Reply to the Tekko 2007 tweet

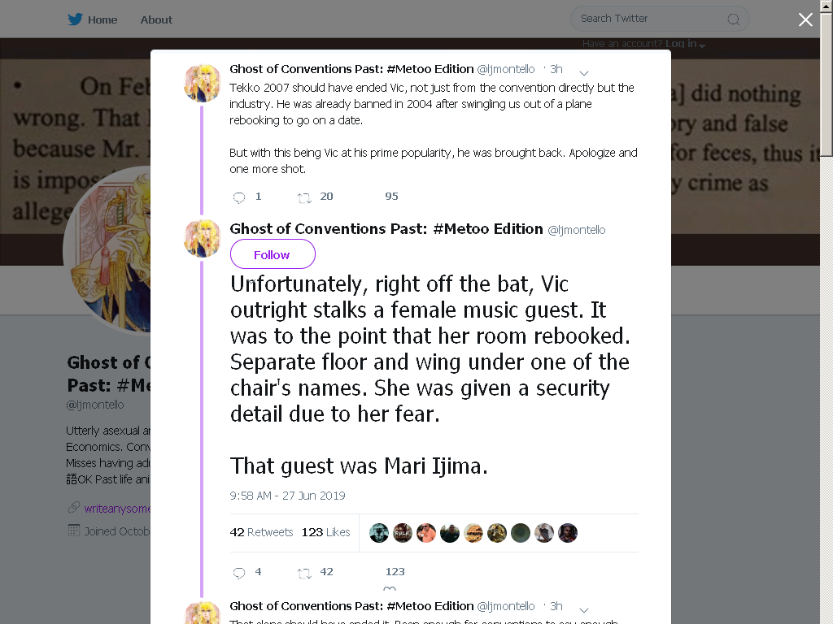point(239,197)
